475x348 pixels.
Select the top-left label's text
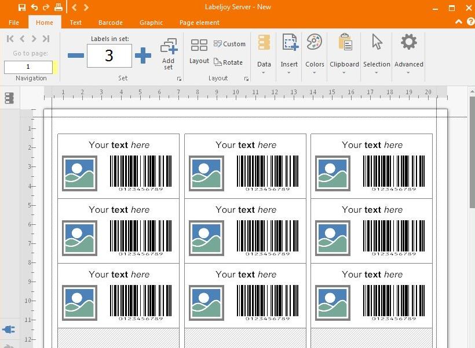[119, 145]
